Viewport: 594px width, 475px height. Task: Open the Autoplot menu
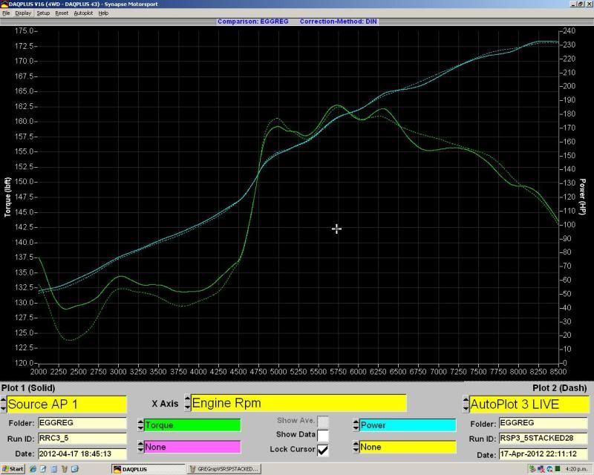[83, 13]
